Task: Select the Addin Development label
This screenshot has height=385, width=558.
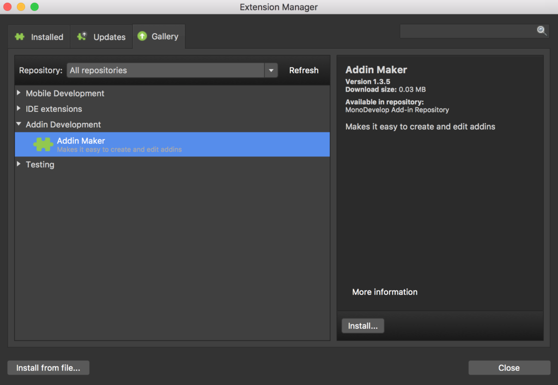Action: [63, 125]
